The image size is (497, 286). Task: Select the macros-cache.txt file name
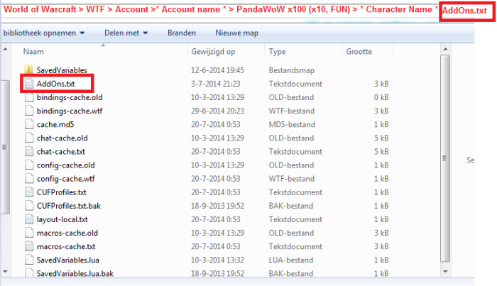tap(65, 246)
